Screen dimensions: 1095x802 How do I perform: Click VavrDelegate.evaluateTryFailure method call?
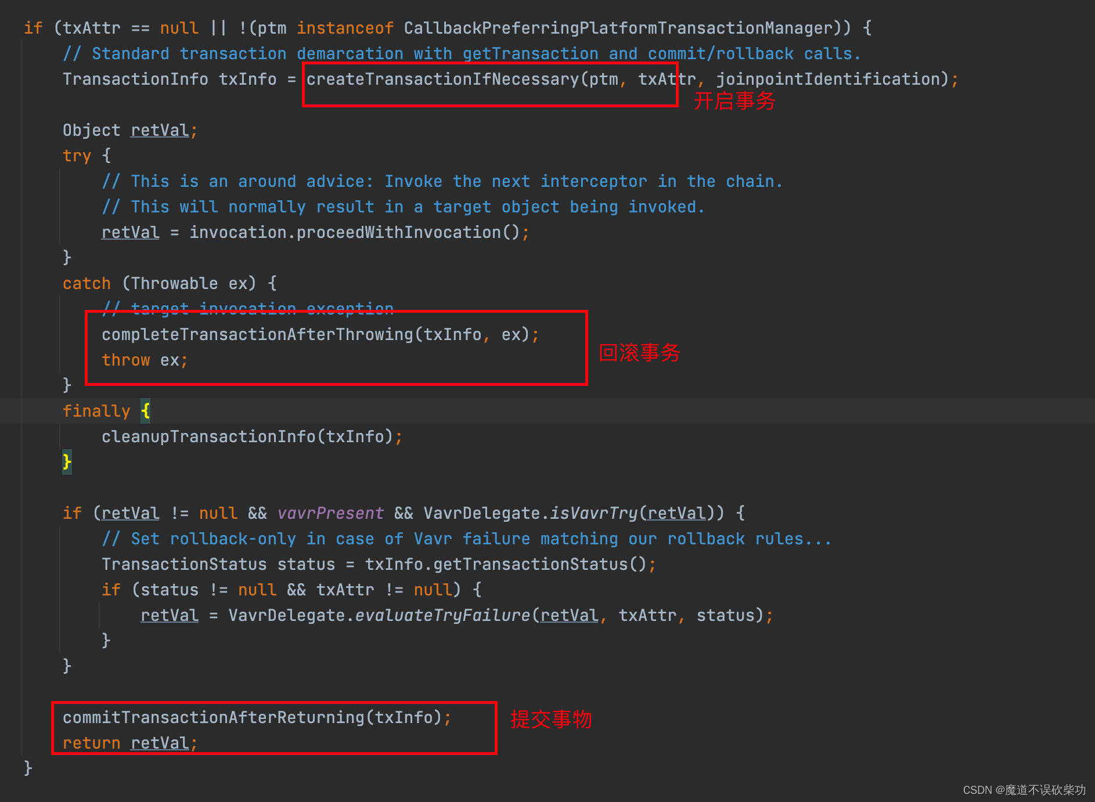point(496,615)
